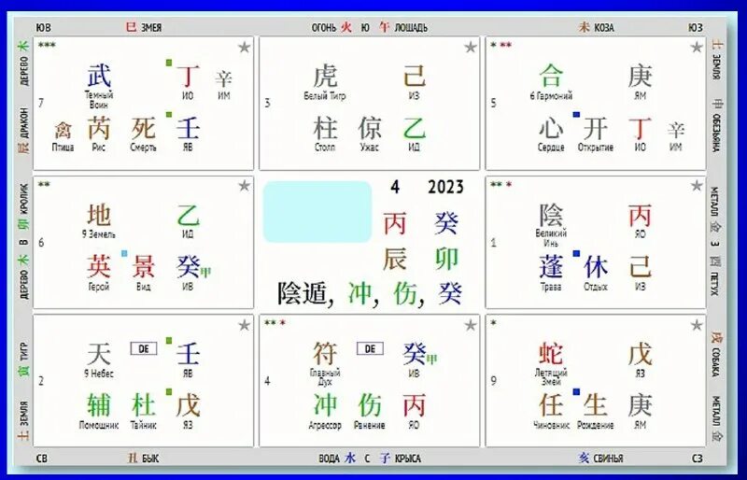Toggle the star icon in palace 5
This screenshot has height=480, width=747.
click(x=697, y=48)
